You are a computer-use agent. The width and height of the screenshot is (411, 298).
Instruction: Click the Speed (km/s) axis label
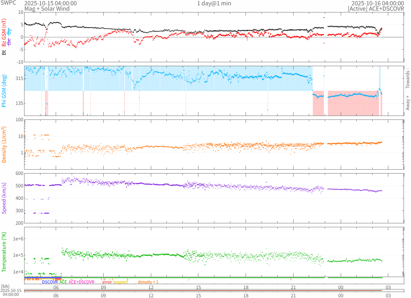coord(4,198)
